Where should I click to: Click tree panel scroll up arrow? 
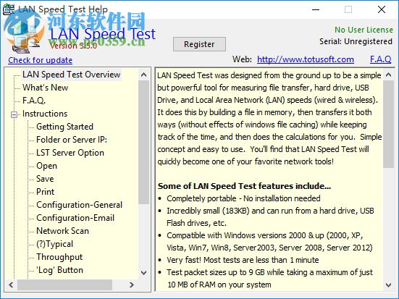[144, 75]
